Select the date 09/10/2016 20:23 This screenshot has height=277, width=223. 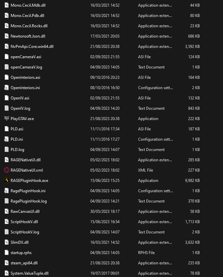(x=105, y=77)
